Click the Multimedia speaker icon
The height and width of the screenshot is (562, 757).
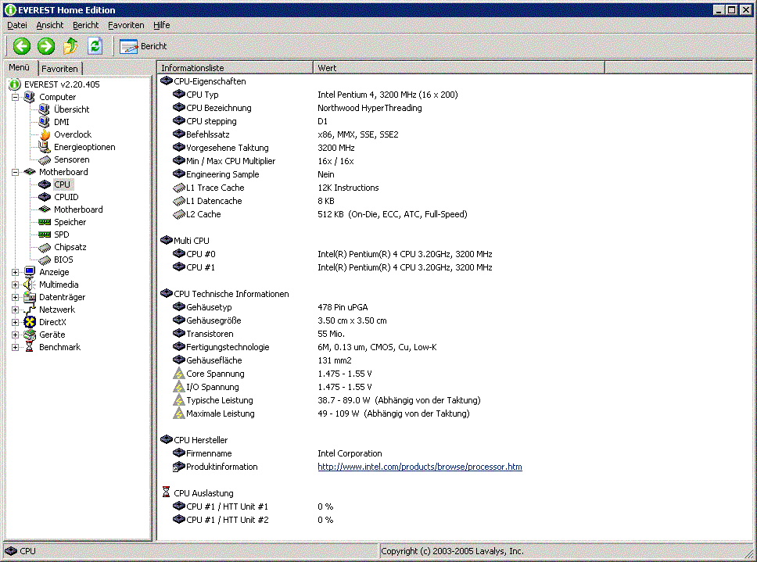click(30, 285)
